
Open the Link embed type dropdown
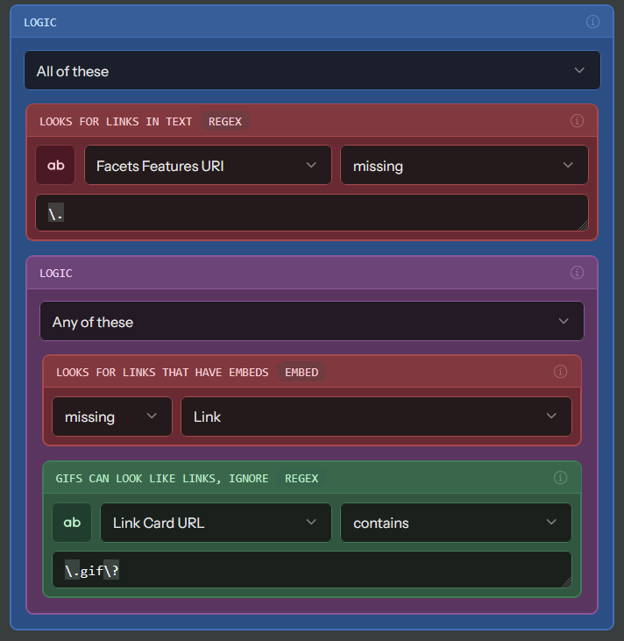click(x=376, y=417)
